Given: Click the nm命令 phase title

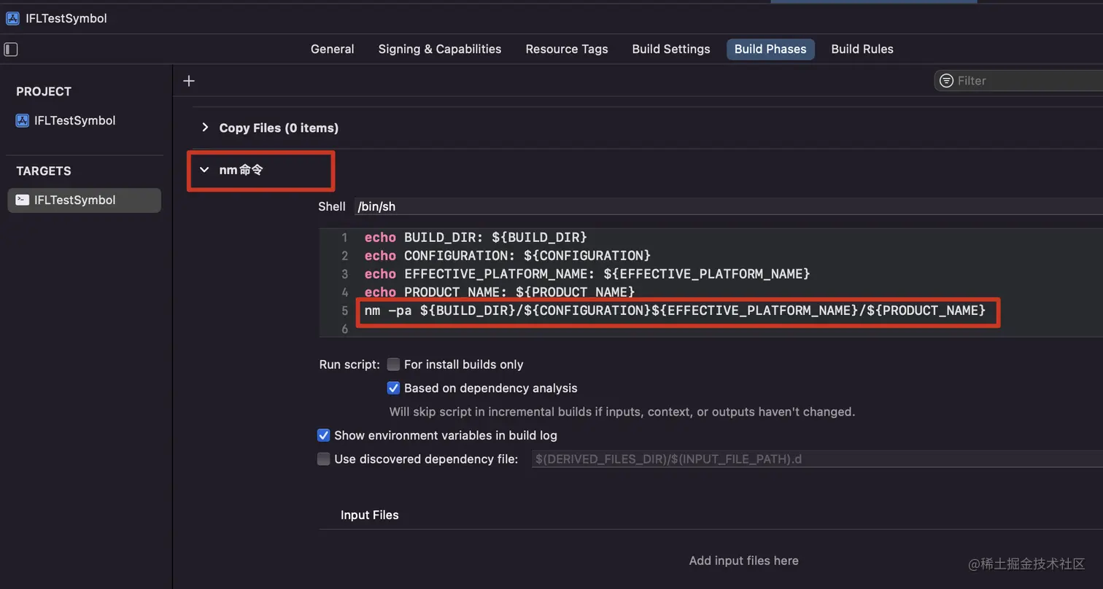Looking at the screenshot, I should point(241,169).
